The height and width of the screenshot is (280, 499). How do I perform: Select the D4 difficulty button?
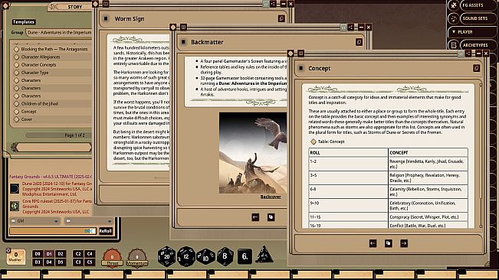(49, 262)
